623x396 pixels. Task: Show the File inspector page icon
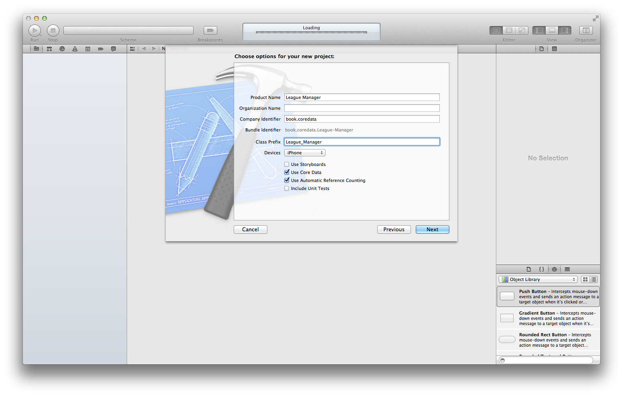(x=542, y=49)
